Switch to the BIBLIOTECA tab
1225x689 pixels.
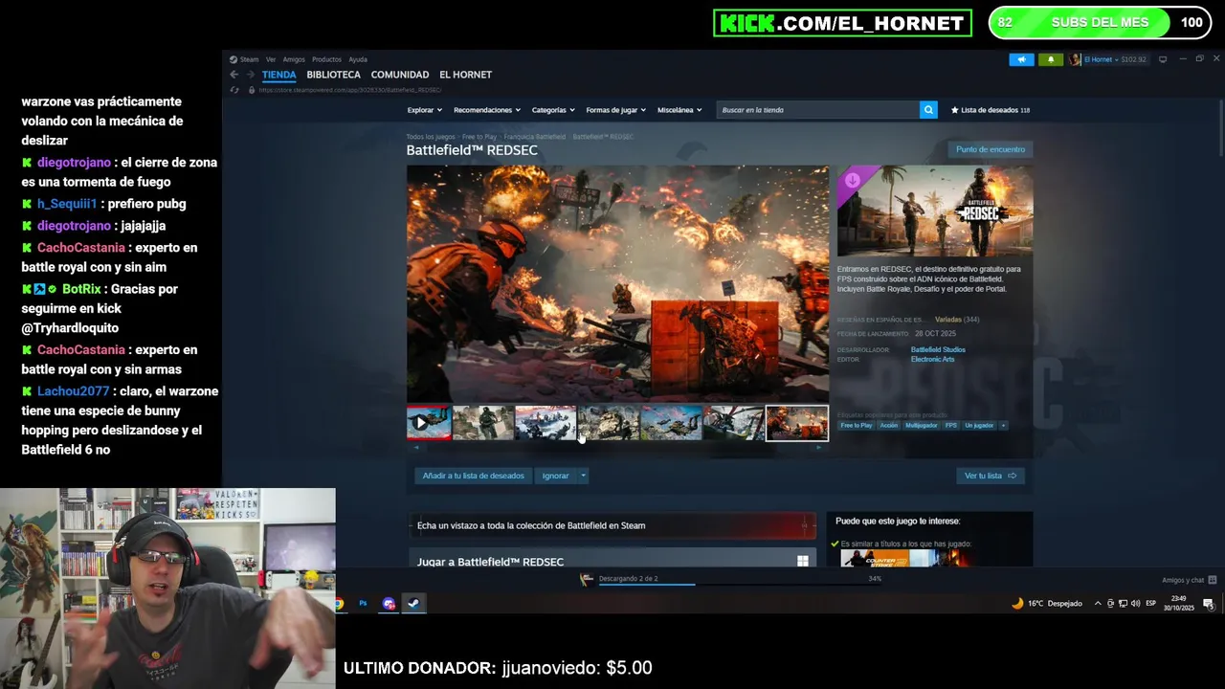(x=333, y=75)
